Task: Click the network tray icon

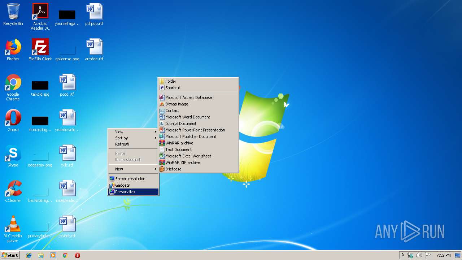Action: [411, 255]
